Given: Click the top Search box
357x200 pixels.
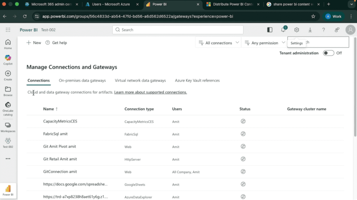Looking at the screenshot, I should pos(177,30).
